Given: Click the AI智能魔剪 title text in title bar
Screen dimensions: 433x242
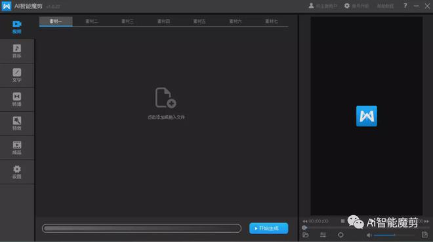Looking at the screenshot, I should tap(28, 6).
